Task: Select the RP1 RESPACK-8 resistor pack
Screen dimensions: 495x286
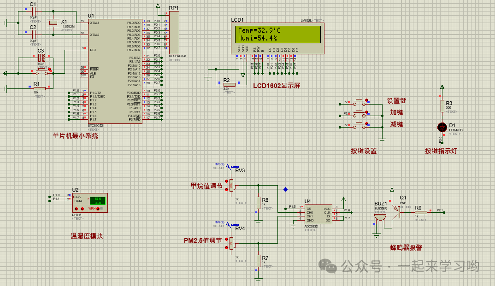Action: (174, 33)
